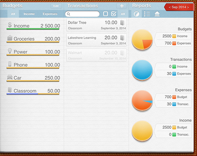Click the Power light bulb icon

pyautogui.click(x=10, y=51)
